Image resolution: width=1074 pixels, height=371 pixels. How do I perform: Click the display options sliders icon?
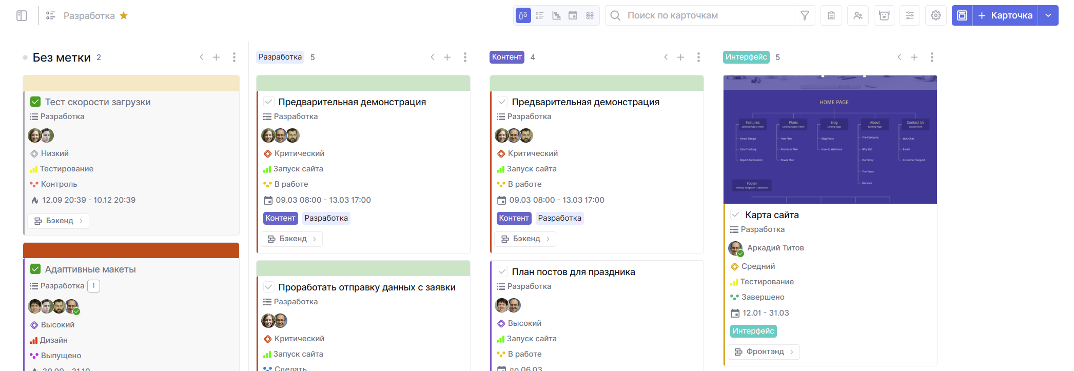tap(910, 16)
